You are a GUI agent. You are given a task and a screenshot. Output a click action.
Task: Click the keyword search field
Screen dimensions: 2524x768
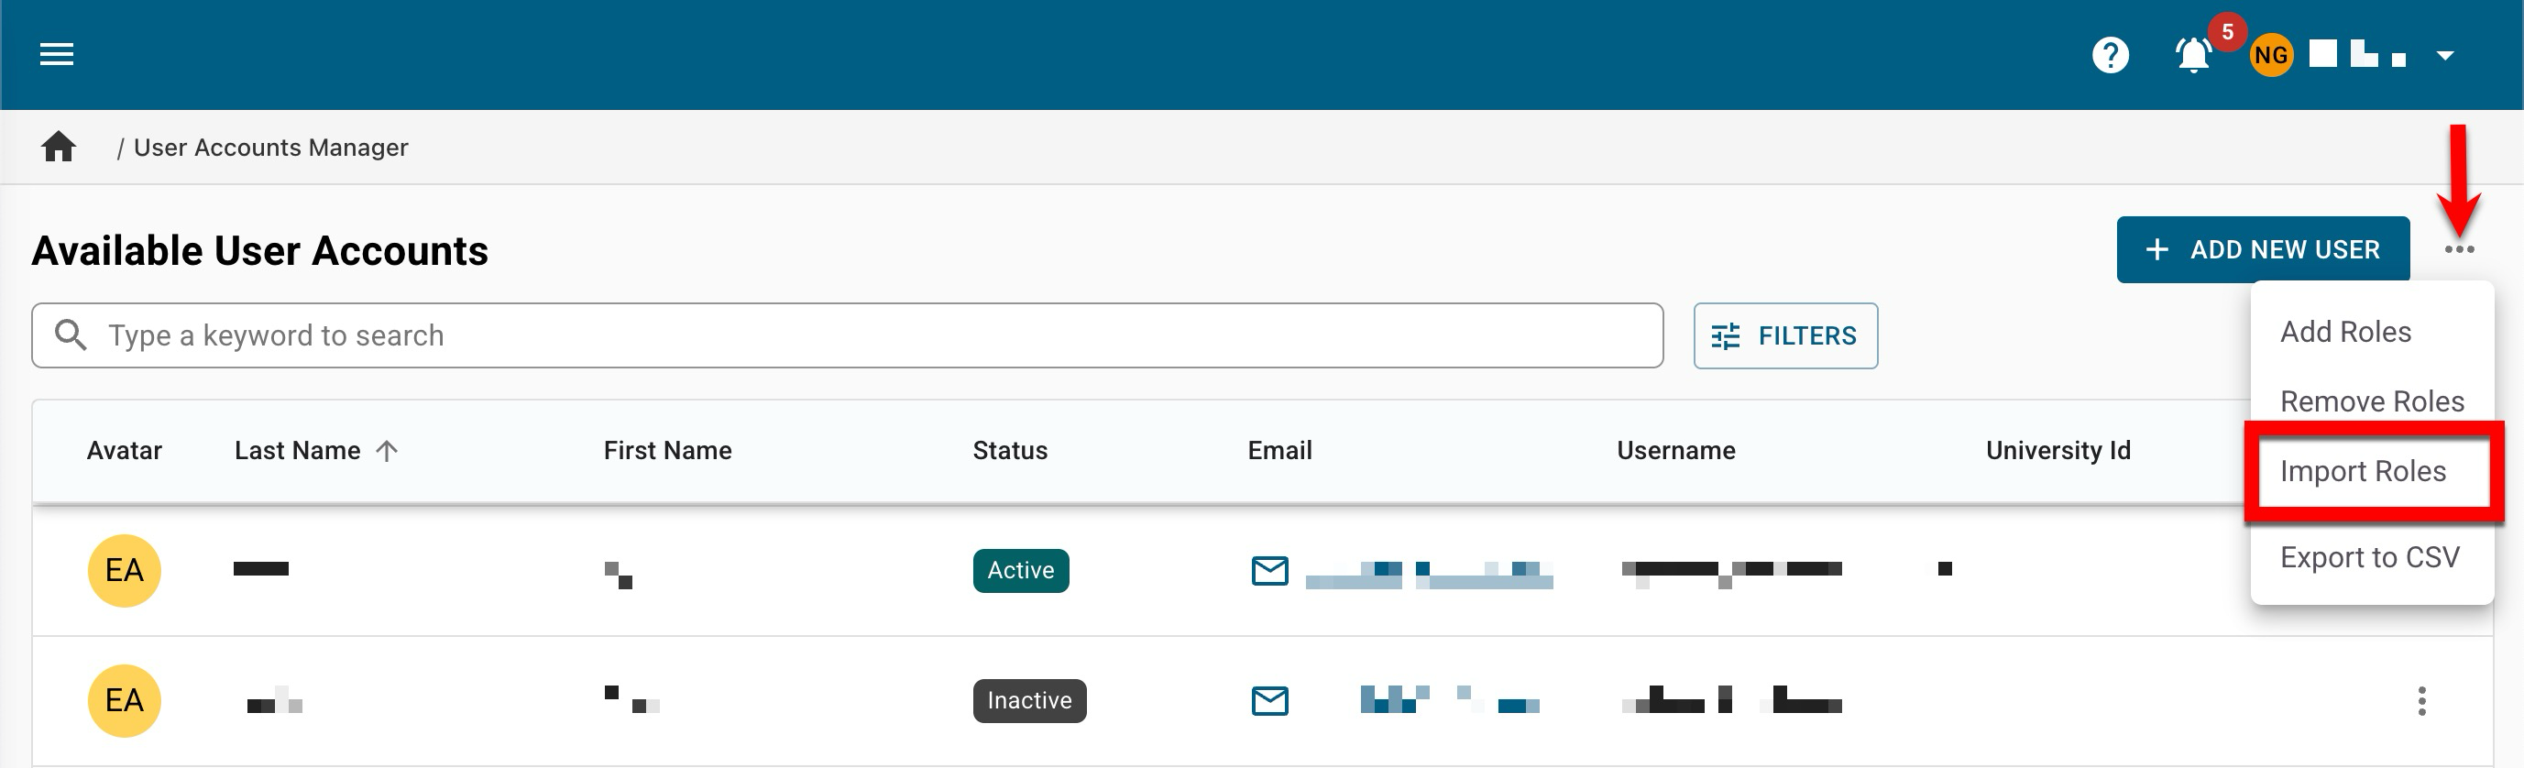pyautogui.click(x=847, y=336)
